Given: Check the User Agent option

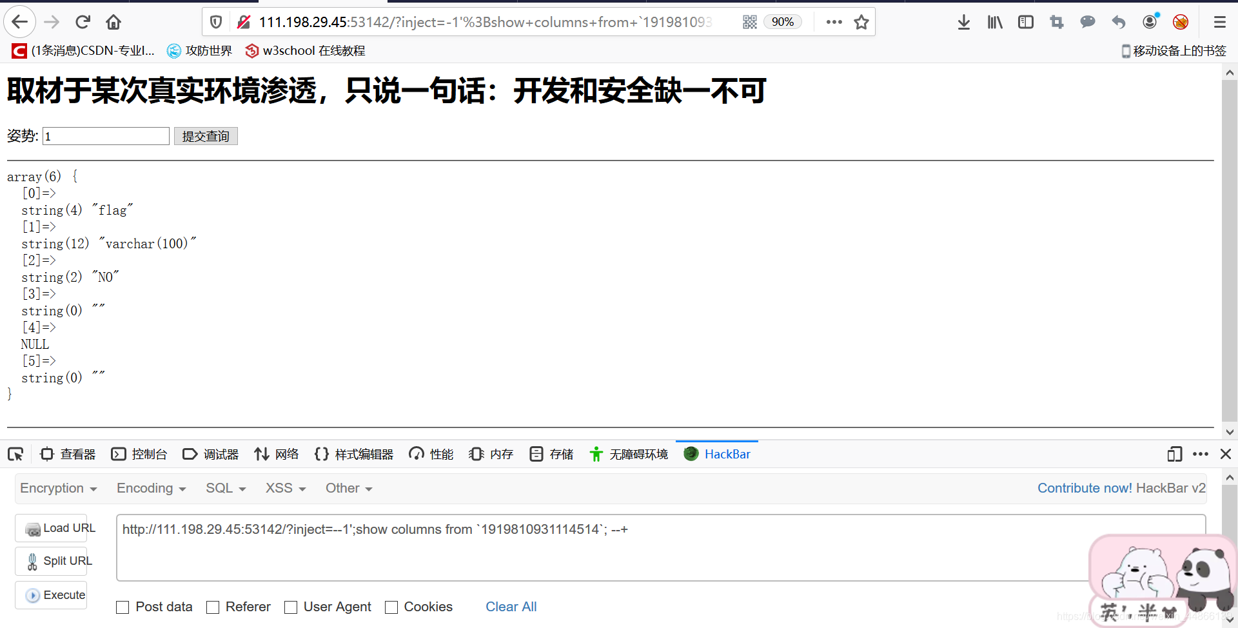Looking at the screenshot, I should [x=291, y=607].
